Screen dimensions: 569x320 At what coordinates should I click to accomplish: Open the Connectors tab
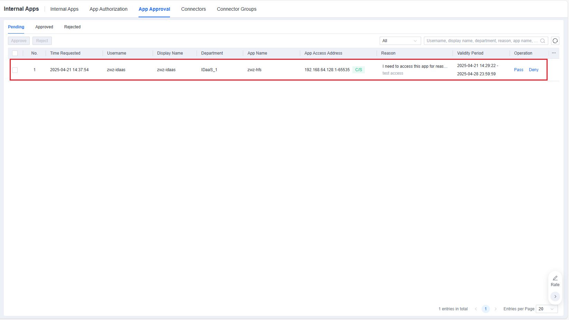pyautogui.click(x=193, y=9)
